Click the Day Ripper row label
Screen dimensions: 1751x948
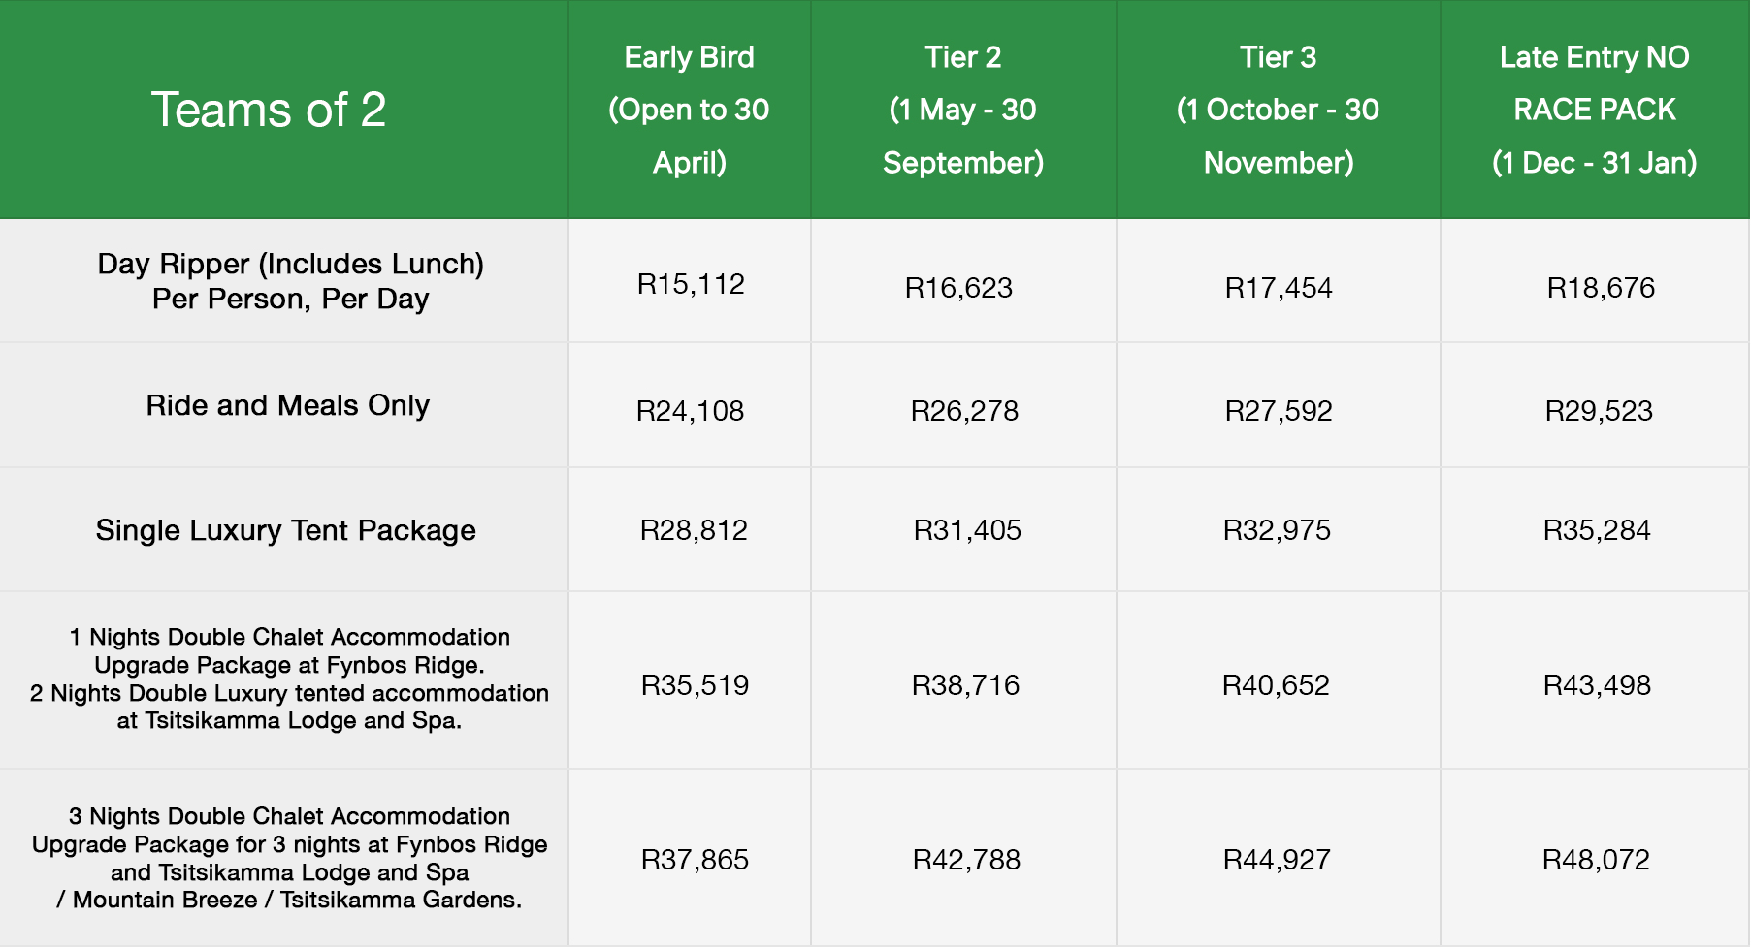290,281
